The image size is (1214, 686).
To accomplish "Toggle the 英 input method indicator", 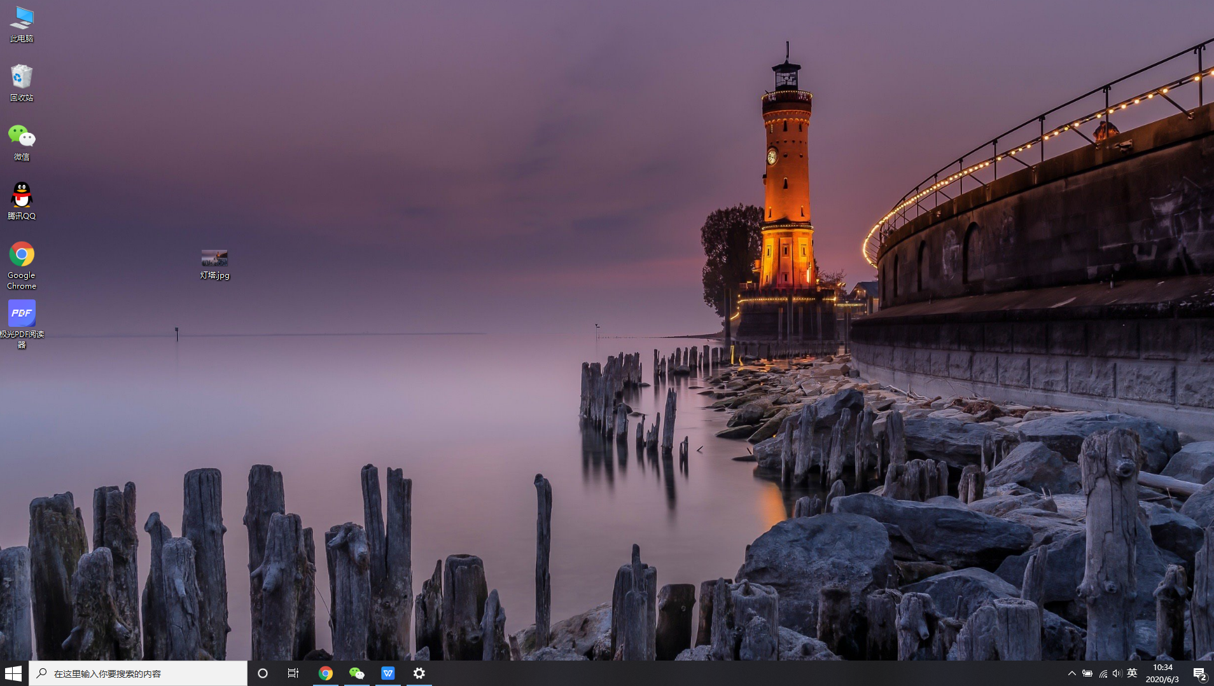I will coord(1132,673).
